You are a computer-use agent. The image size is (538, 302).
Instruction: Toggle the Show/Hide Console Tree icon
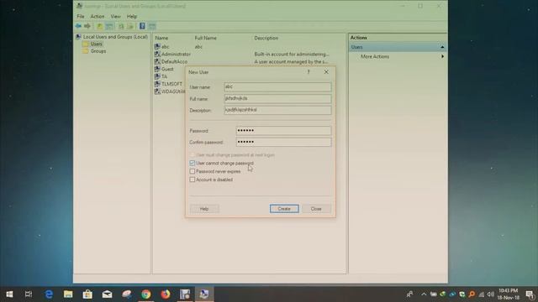click(x=109, y=26)
